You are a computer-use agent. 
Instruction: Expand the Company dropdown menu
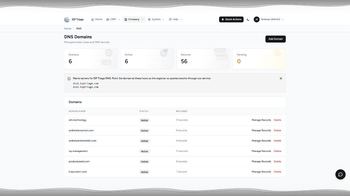(134, 19)
